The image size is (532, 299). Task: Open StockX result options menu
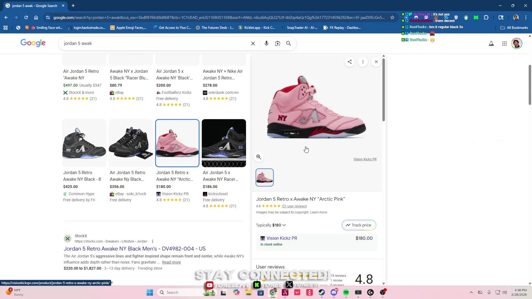coord(153,241)
